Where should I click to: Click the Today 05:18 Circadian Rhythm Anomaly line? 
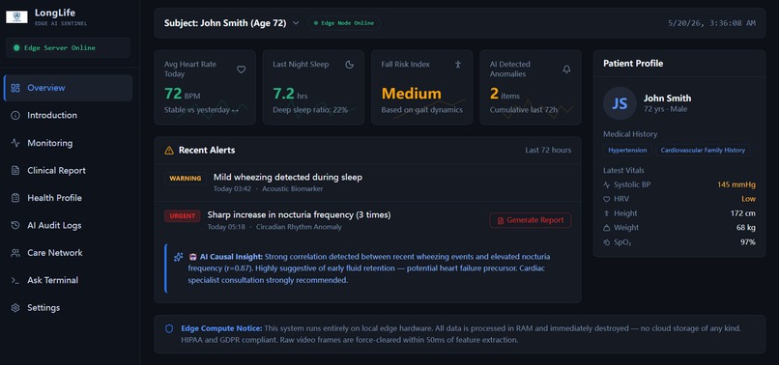pos(274,228)
